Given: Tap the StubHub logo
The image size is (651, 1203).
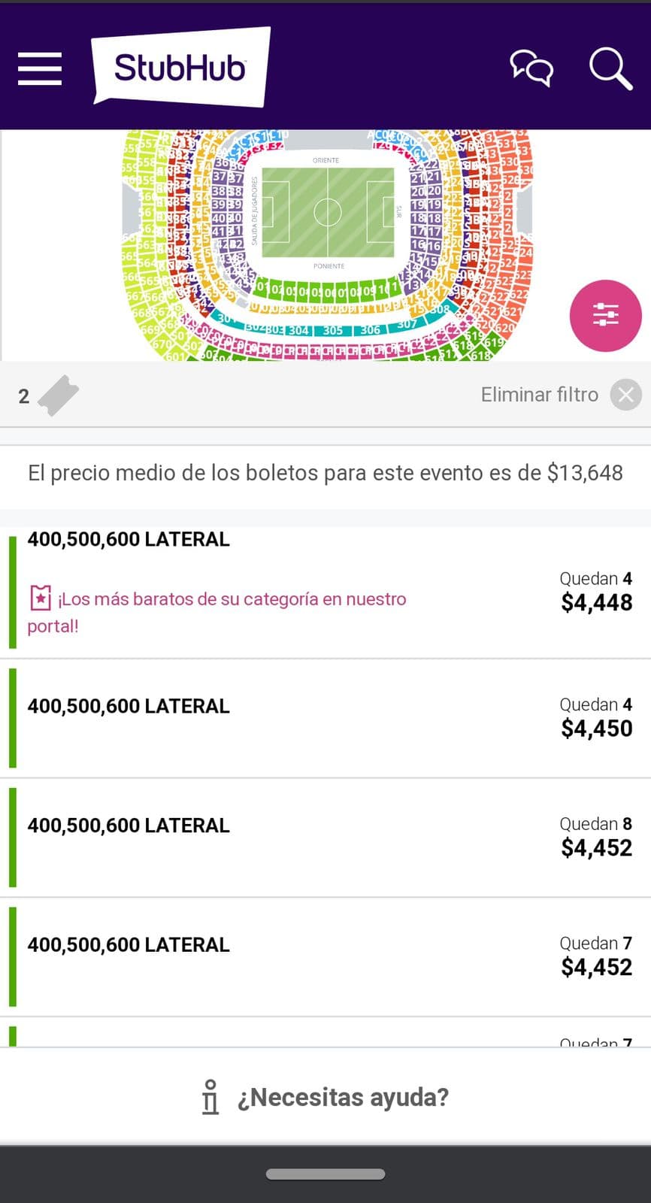Looking at the screenshot, I should [180, 68].
